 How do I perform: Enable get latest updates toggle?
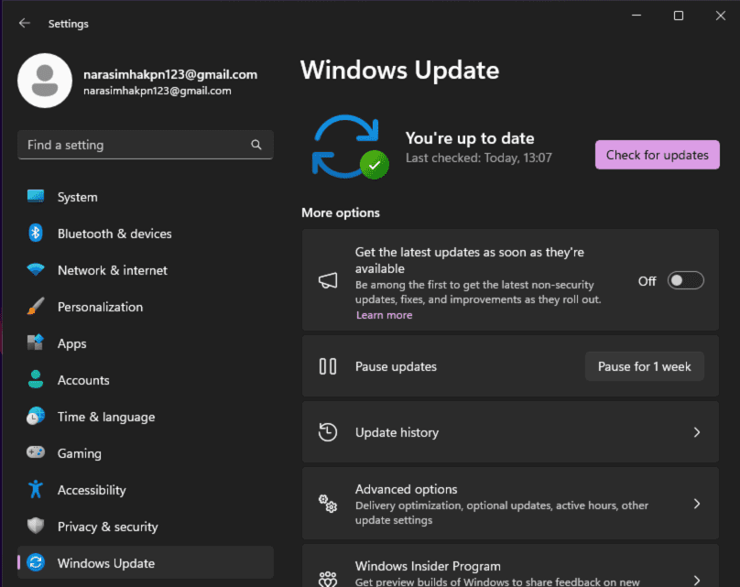(x=685, y=281)
